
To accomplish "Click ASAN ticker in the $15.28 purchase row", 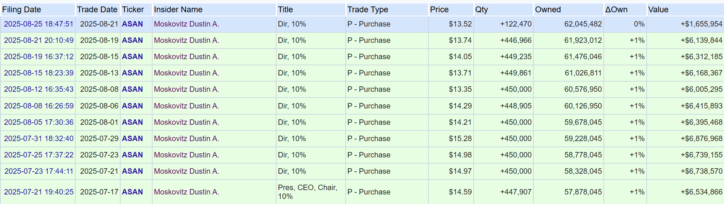I will pyautogui.click(x=132, y=139).
